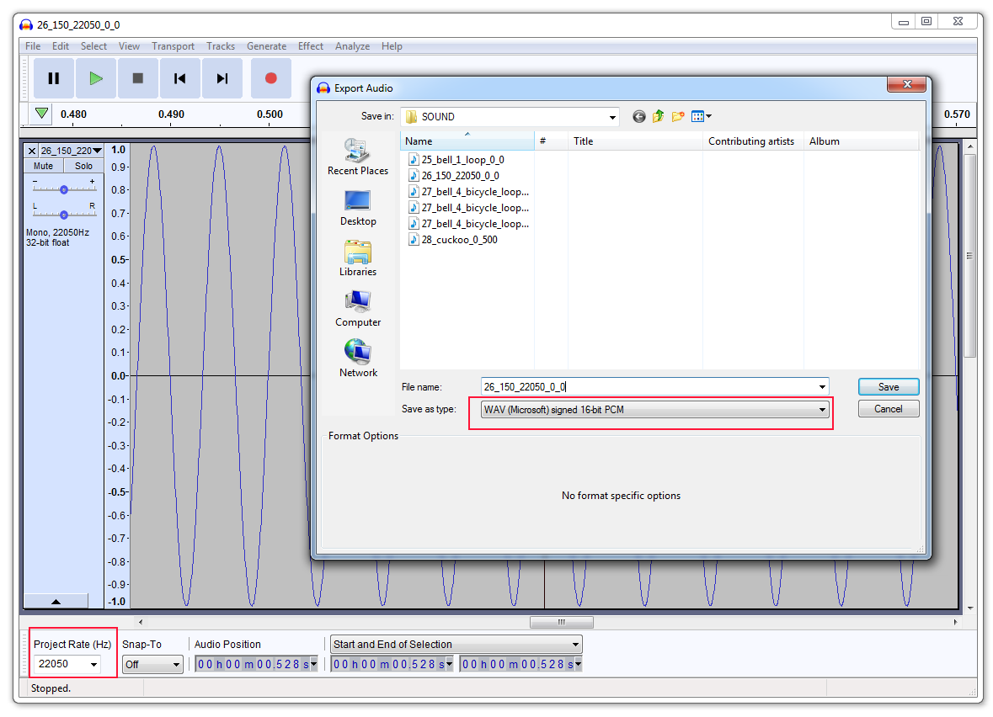Open the Help menu

(x=392, y=46)
